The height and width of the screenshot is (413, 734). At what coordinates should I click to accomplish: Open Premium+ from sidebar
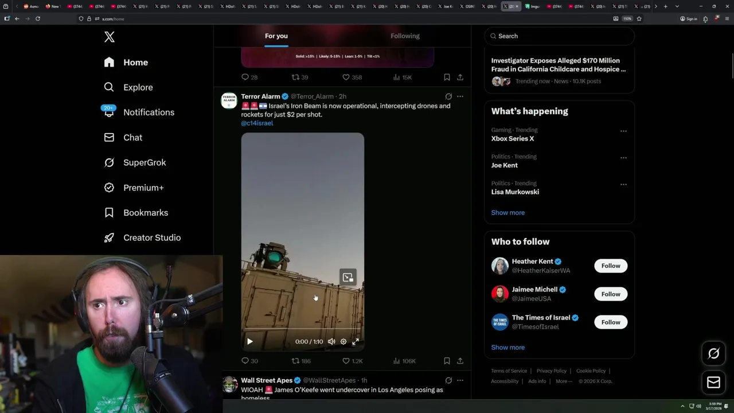click(x=134, y=188)
